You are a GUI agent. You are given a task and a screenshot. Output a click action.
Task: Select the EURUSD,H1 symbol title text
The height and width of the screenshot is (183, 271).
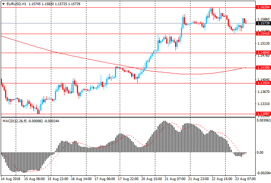[x=16, y=4]
